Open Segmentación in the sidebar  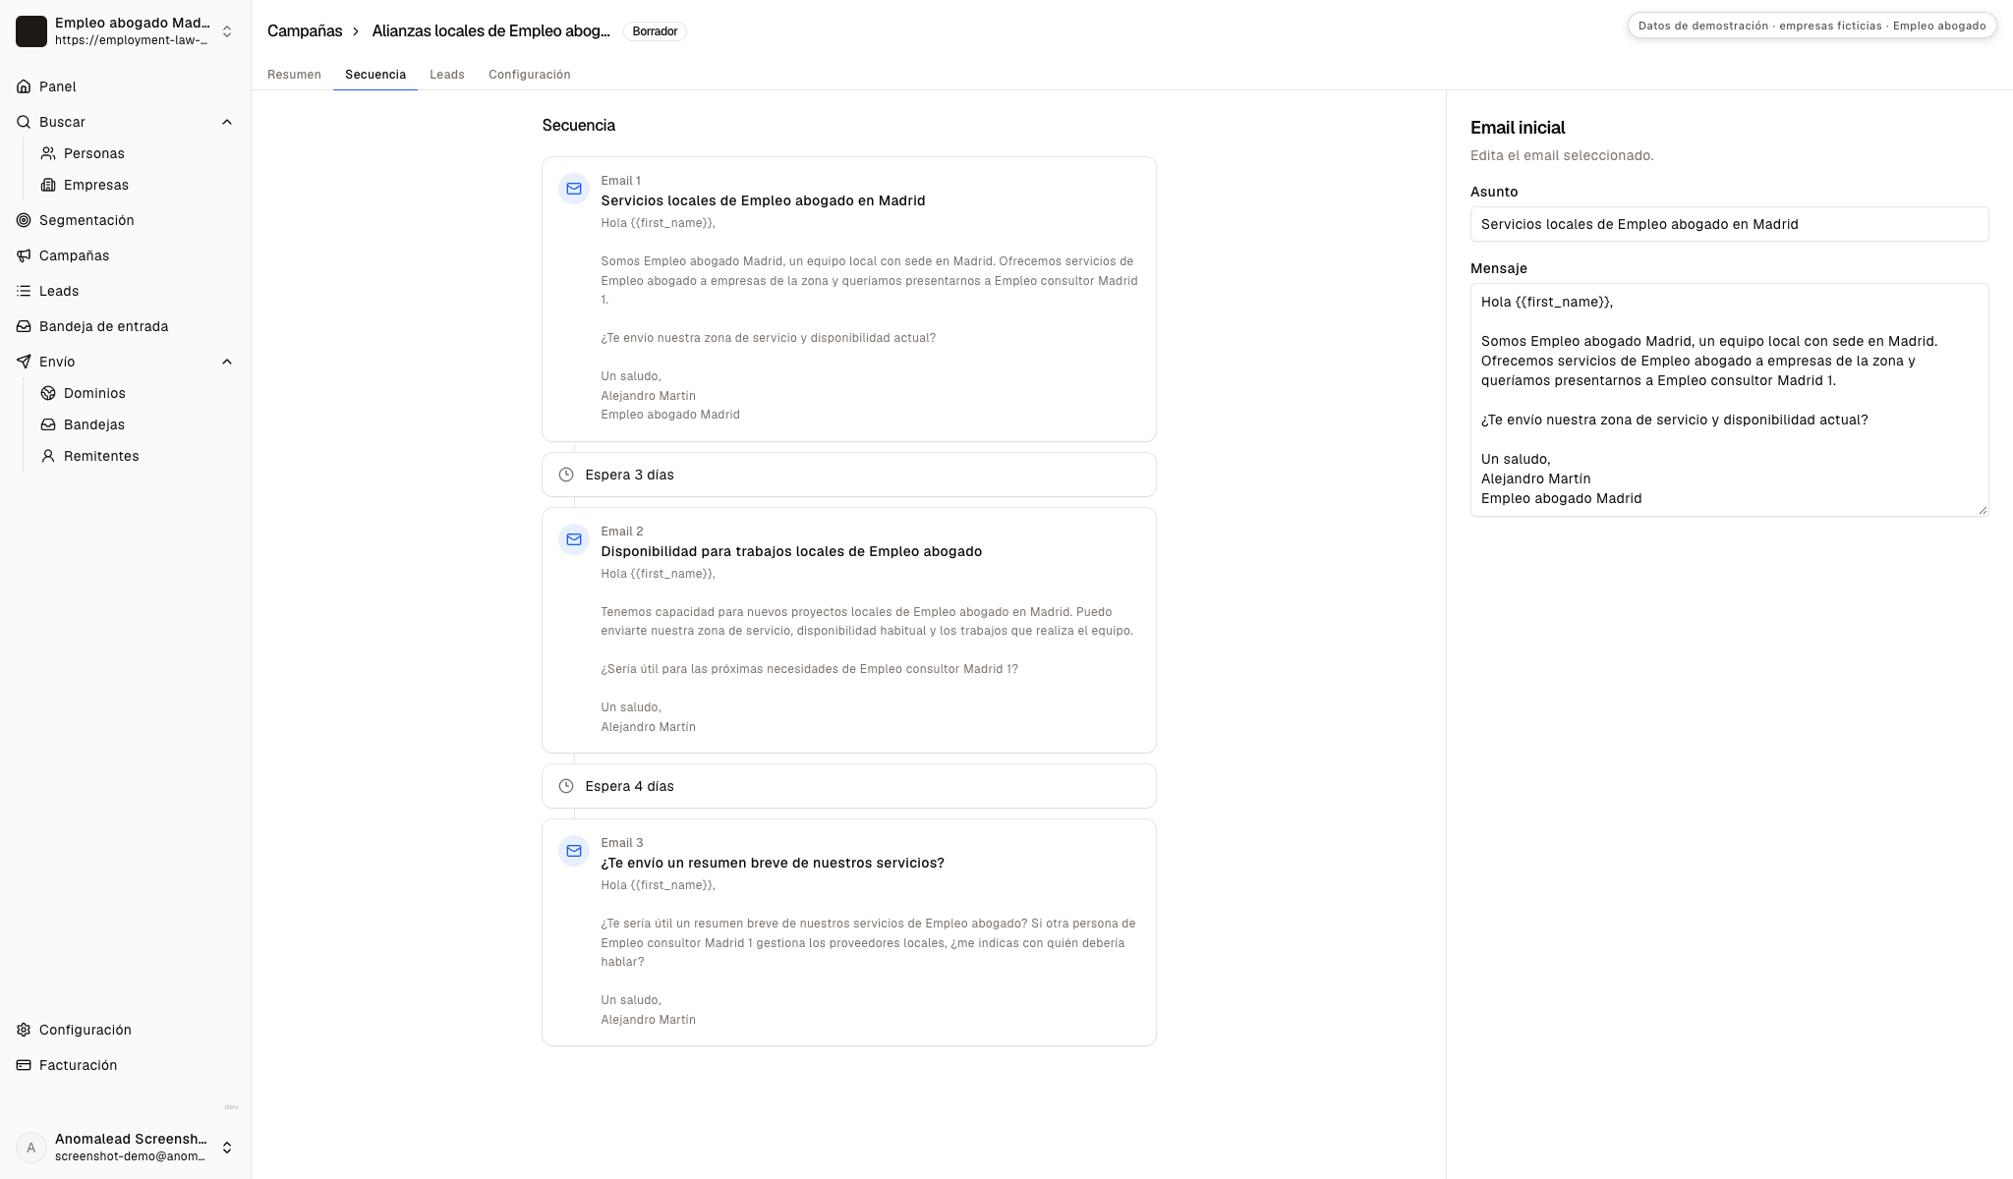point(125,220)
